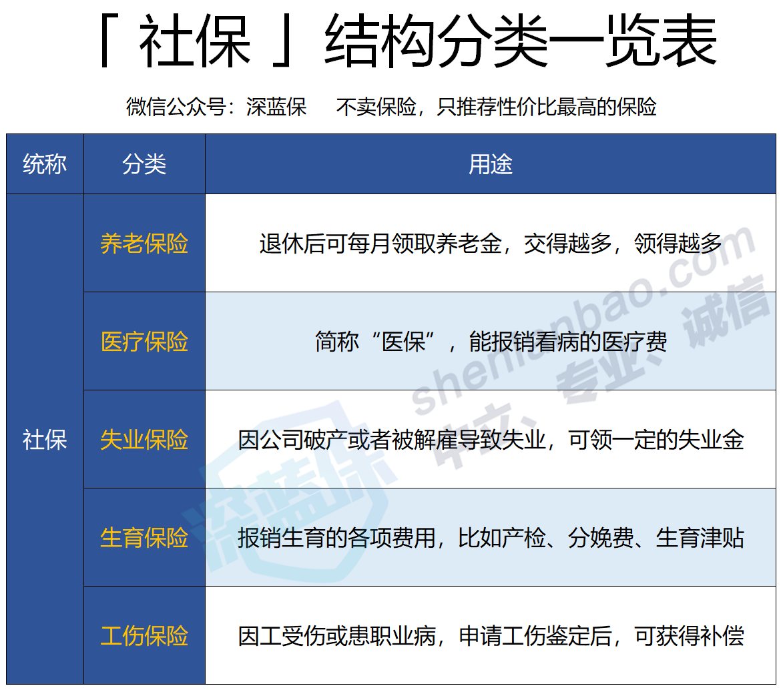Select the 医疗保险 category label
The width and height of the screenshot is (781, 690).
[x=144, y=342]
